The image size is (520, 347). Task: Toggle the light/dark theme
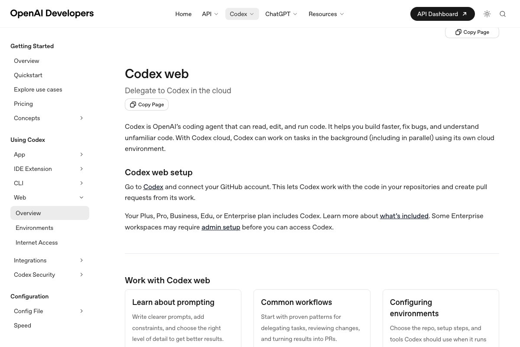point(487,13)
